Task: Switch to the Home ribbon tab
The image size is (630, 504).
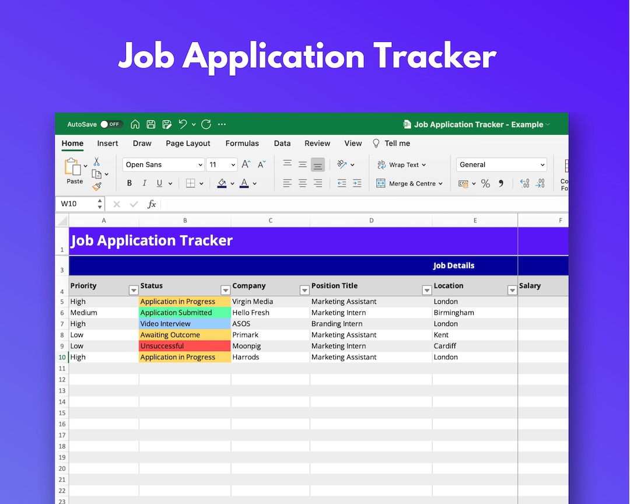Action: (72, 143)
